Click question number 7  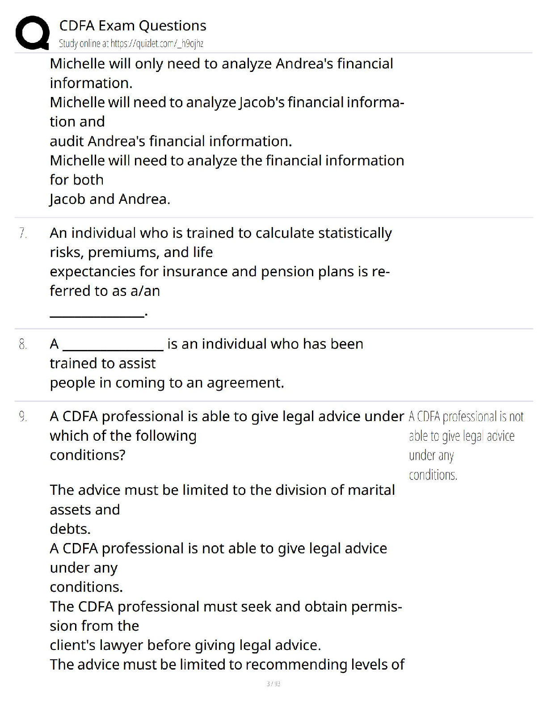click(x=23, y=233)
